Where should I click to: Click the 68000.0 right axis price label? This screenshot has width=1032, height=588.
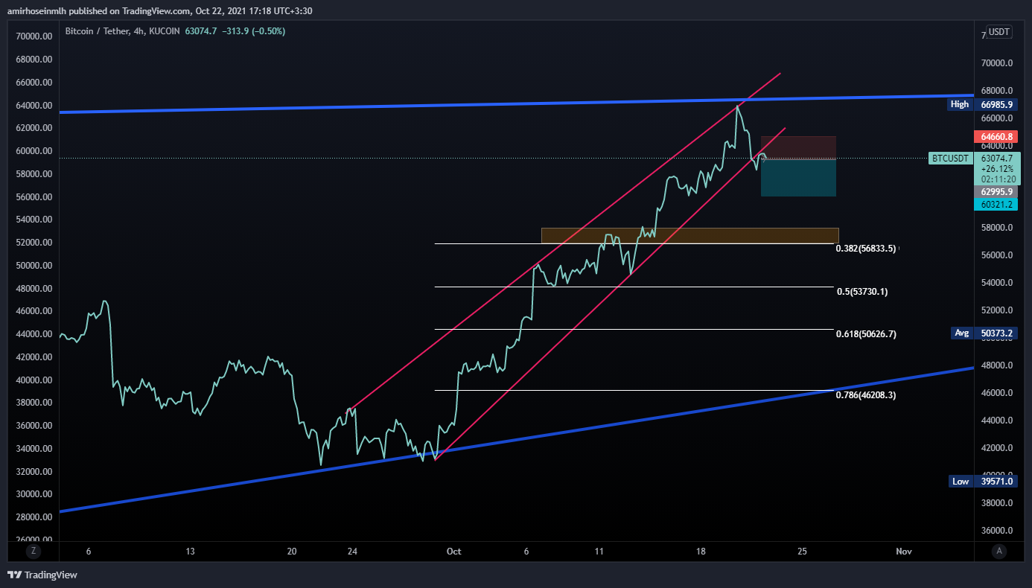996,91
